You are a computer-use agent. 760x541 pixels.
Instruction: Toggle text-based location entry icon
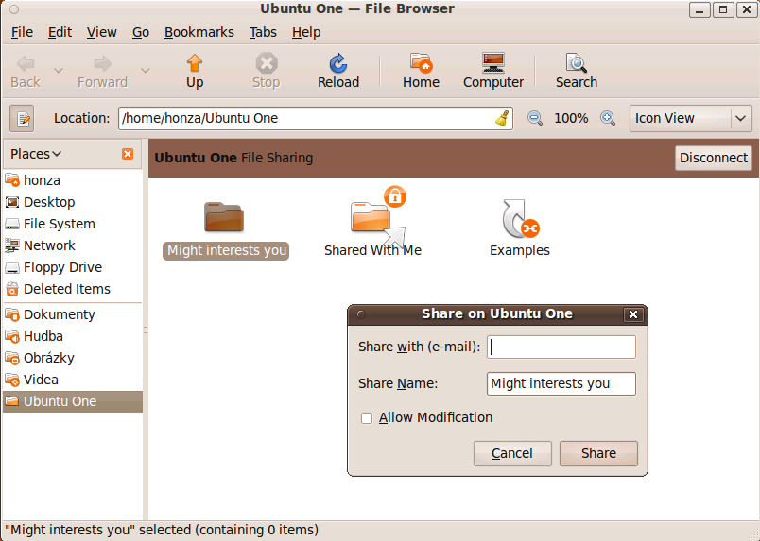click(x=22, y=118)
